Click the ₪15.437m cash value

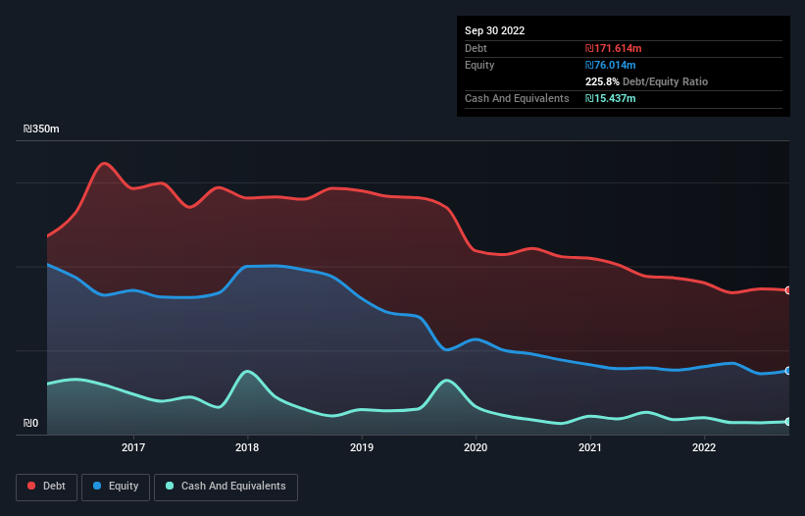pyautogui.click(x=611, y=98)
